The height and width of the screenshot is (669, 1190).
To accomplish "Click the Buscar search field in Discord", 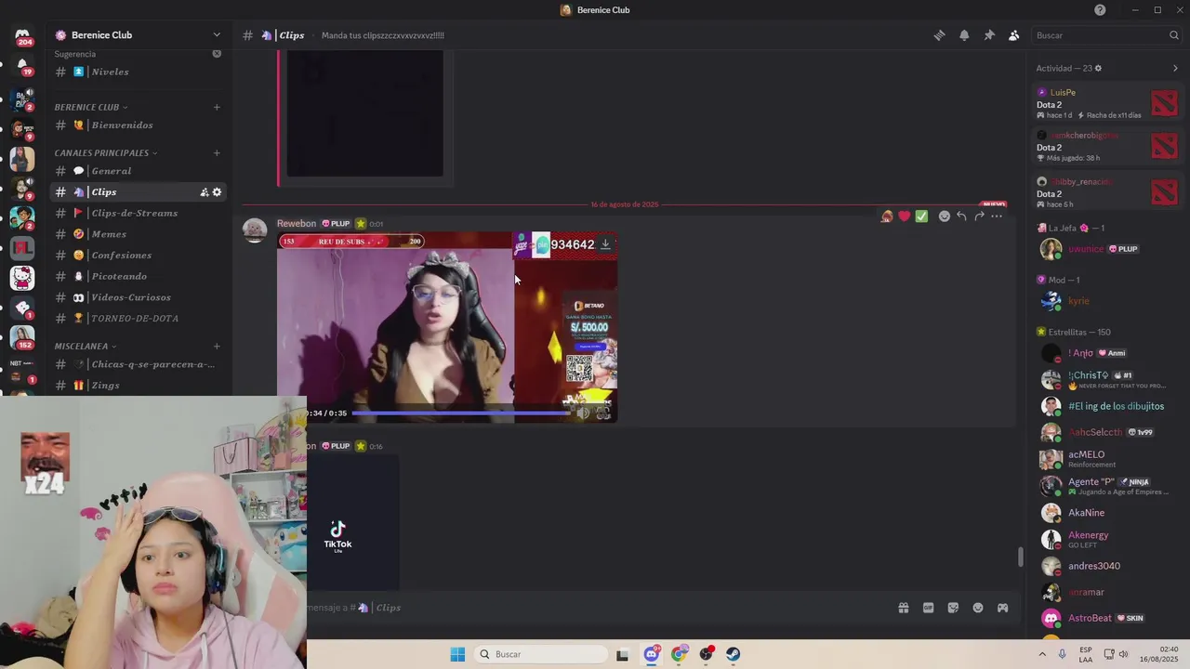I will click(1105, 35).
